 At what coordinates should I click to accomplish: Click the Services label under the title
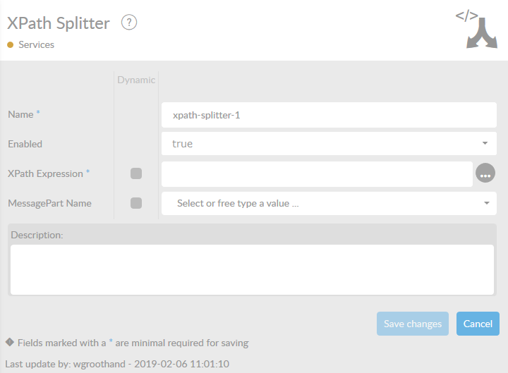click(x=36, y=44)
